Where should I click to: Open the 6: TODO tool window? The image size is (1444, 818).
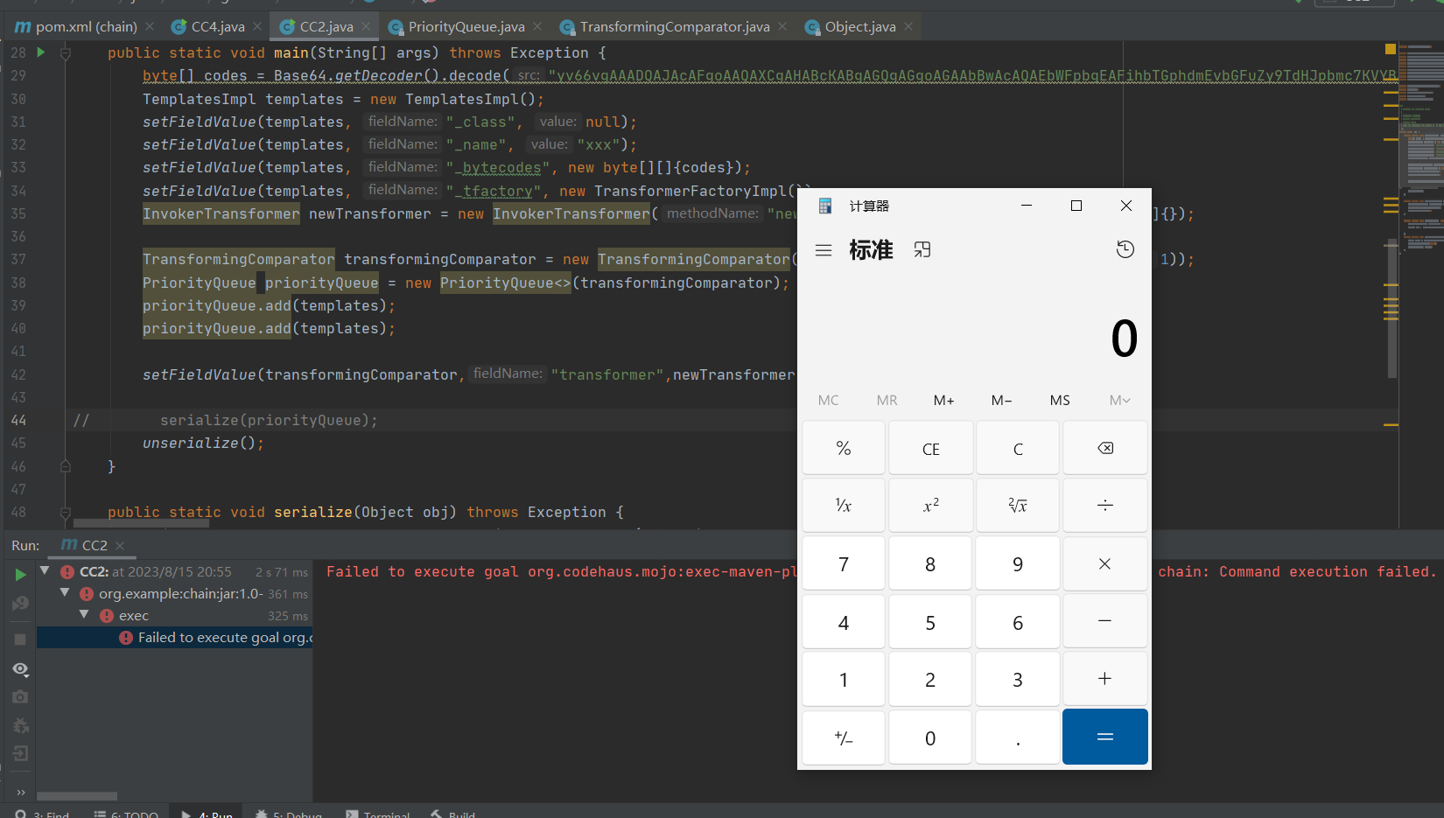(x=126, y=814)
